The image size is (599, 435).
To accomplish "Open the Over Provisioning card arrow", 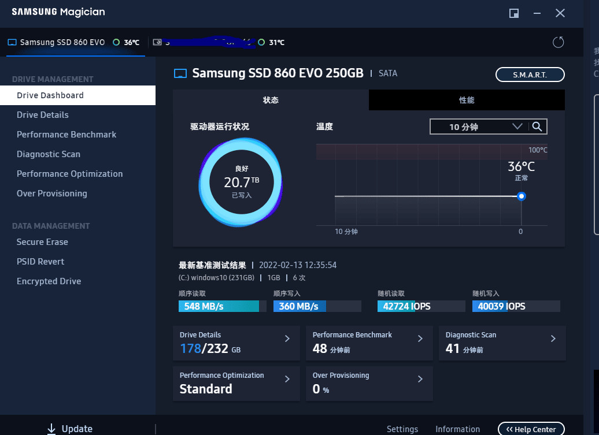I will pyautogui.click(x=420, y=380).
